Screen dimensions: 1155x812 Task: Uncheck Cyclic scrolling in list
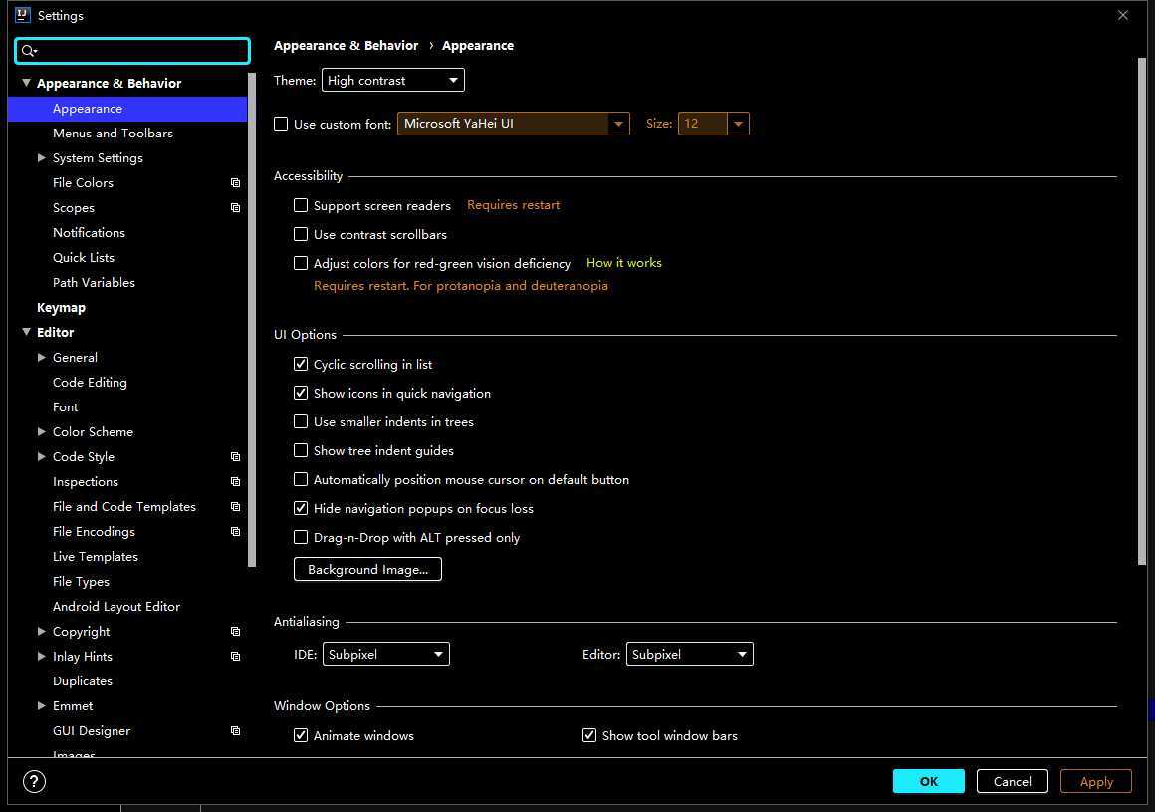click(x=301, y=364)
